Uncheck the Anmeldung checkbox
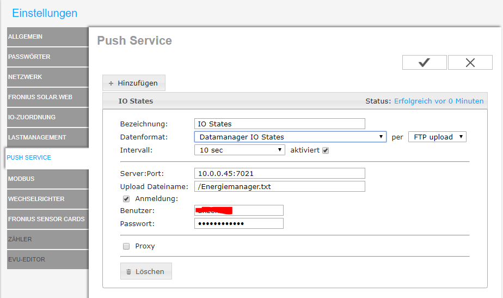Image resolution: width=503 pixels, height=298 pixels. coord(126,199)
